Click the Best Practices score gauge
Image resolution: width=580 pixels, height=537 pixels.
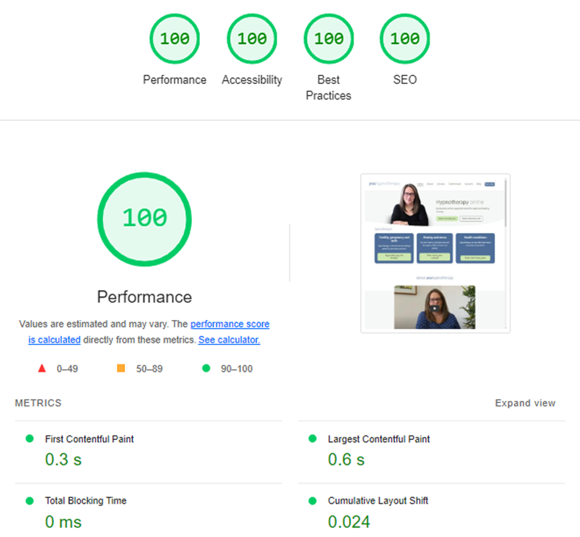(328, 39)
